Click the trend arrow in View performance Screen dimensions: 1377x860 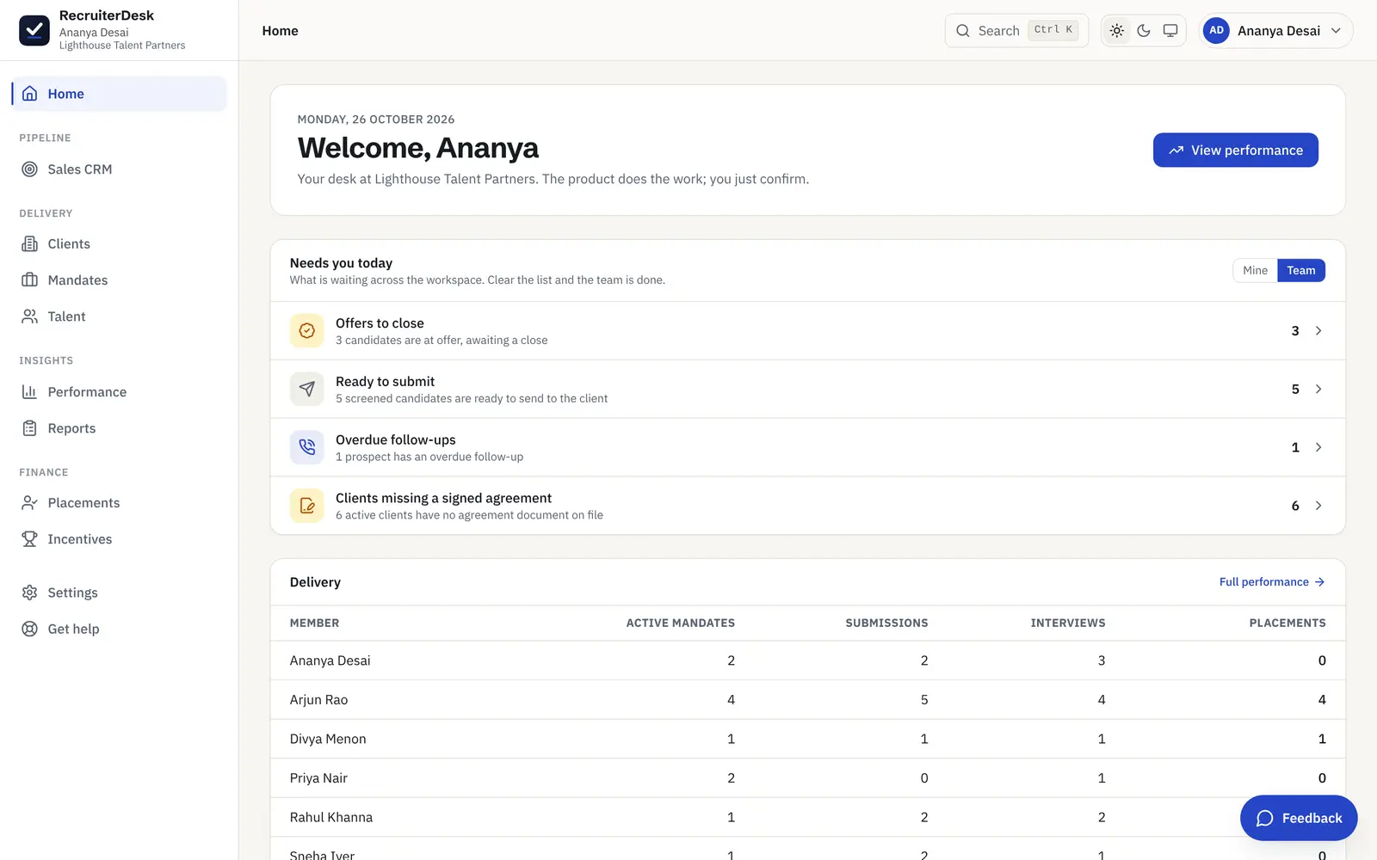point(1176,150)
